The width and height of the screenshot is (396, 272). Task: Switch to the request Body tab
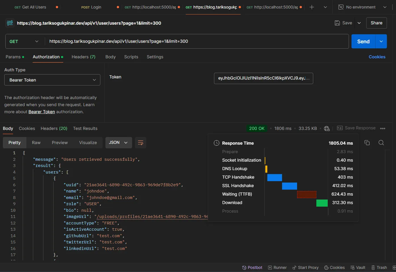coord(111,57)
